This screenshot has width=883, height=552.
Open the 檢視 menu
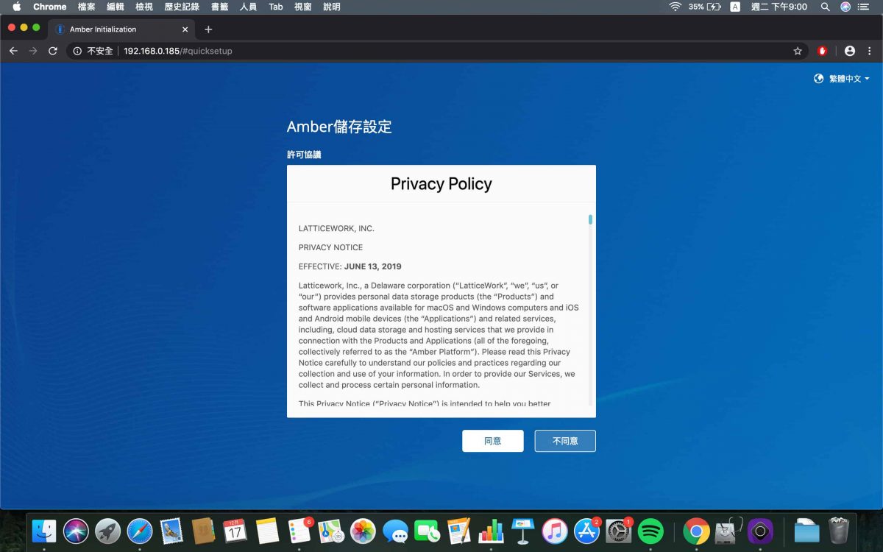144,7
